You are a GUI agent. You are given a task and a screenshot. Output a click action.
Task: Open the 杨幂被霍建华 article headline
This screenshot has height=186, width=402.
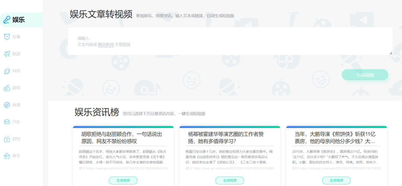226,138
